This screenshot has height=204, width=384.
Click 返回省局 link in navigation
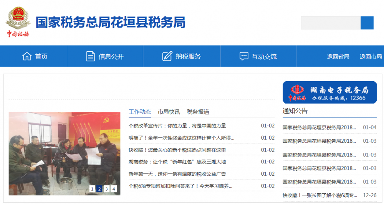point(338,57)
